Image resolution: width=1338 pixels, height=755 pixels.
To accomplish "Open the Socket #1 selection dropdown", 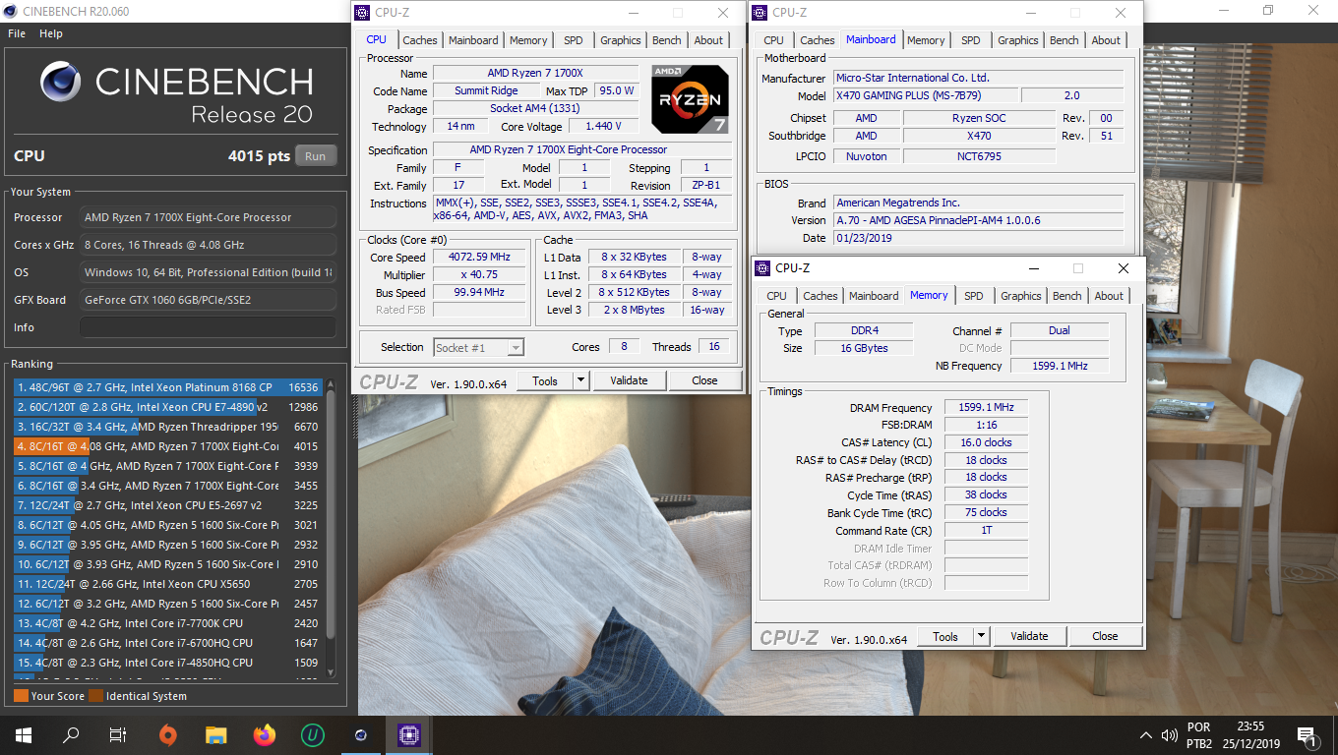I will point(478,347).
